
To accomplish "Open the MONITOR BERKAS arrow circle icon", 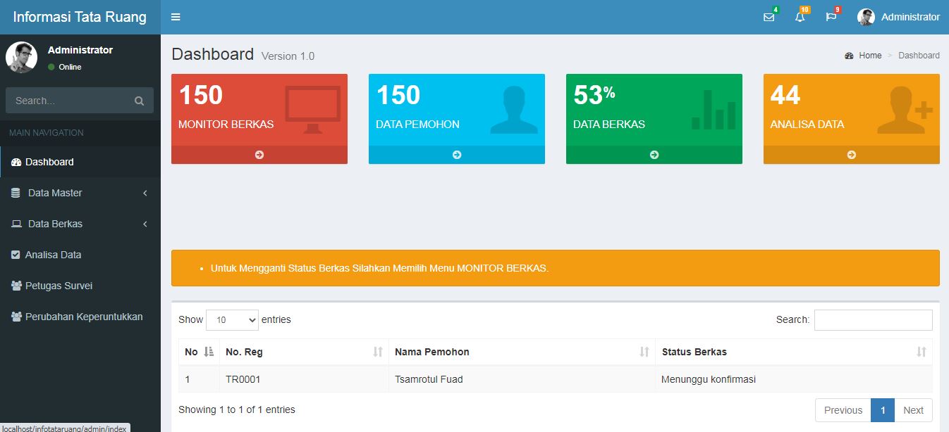I will [x=259, y=155].
